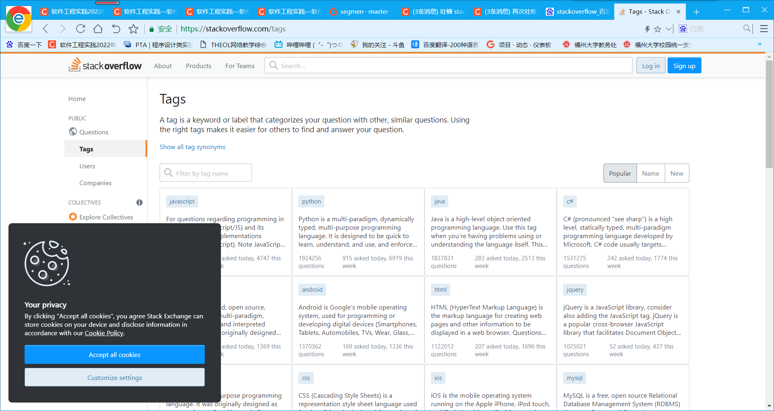
Task: Open the About menu item
Action: 163,66
